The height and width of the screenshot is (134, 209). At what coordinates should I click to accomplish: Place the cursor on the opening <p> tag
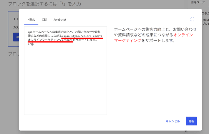tap(30, 32)
